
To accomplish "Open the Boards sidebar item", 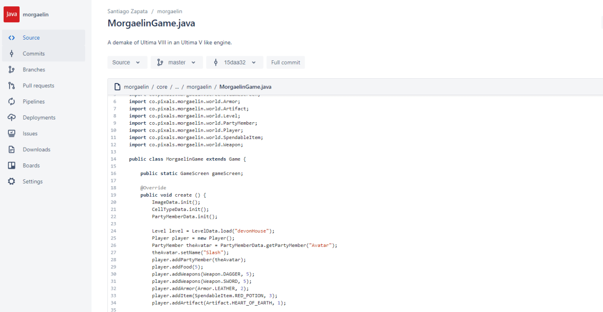I will [31, 166].
